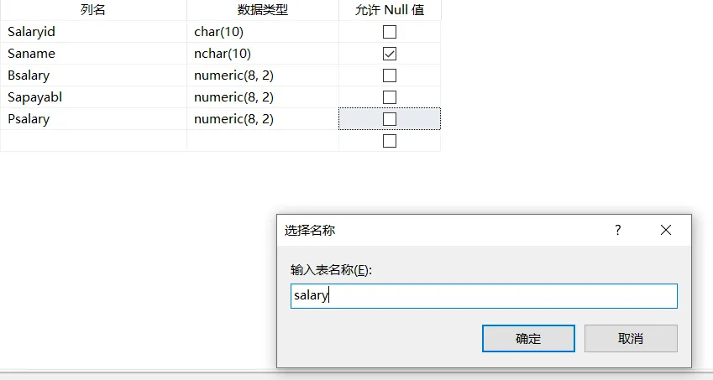The width and height of the screenshot is (713, 380).
Task: Toggle Allow Null checkbox for Salaryid
Action: click(390, 32)
